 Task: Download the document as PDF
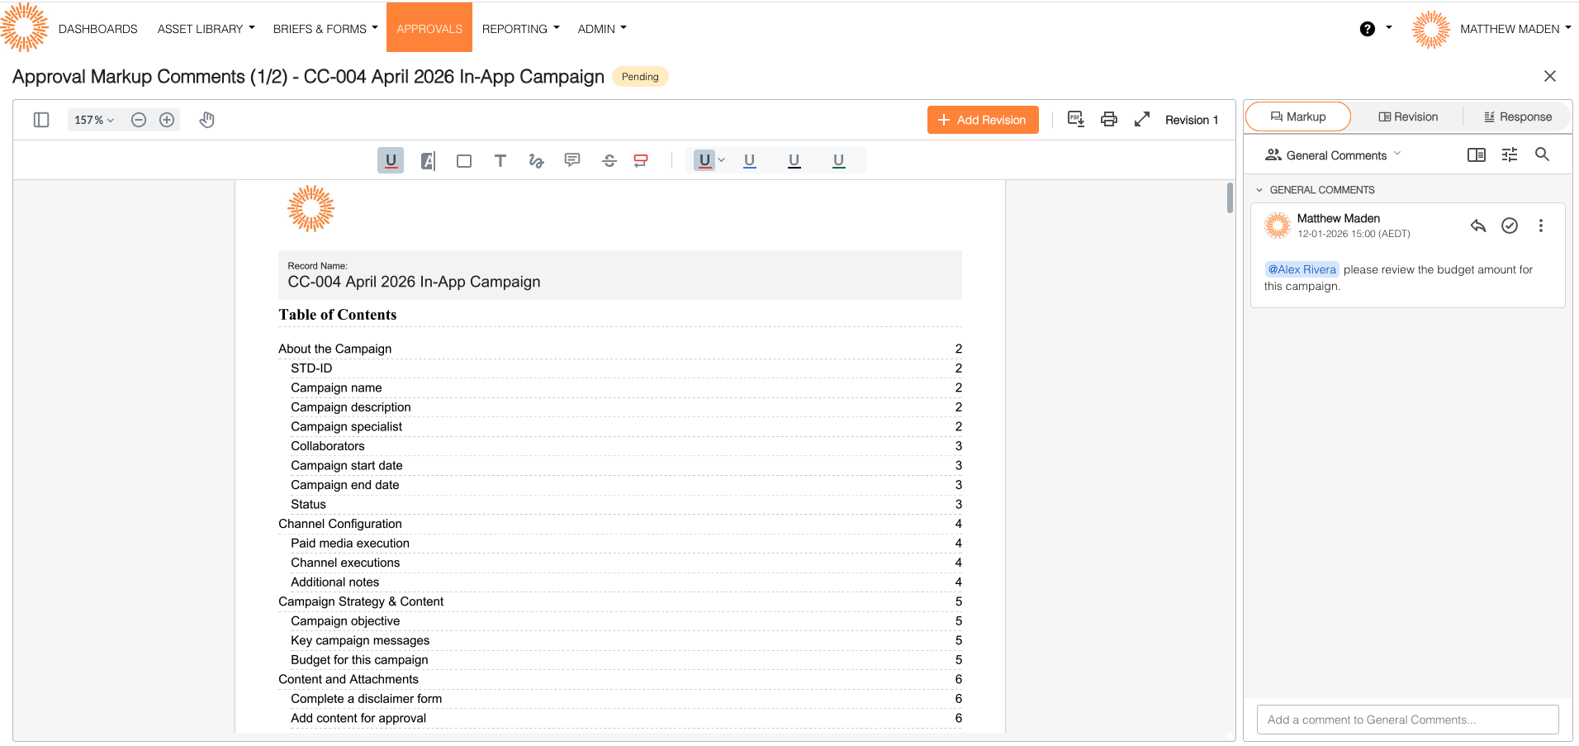[1075, 120]
